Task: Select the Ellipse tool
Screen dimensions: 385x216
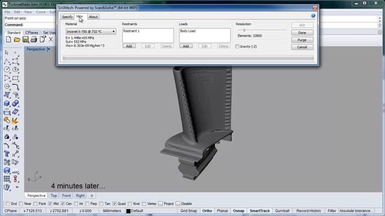Action: pyautogui.click(x=16, y=70)
